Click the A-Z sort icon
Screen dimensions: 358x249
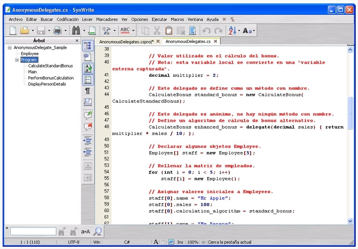(232, 30)
